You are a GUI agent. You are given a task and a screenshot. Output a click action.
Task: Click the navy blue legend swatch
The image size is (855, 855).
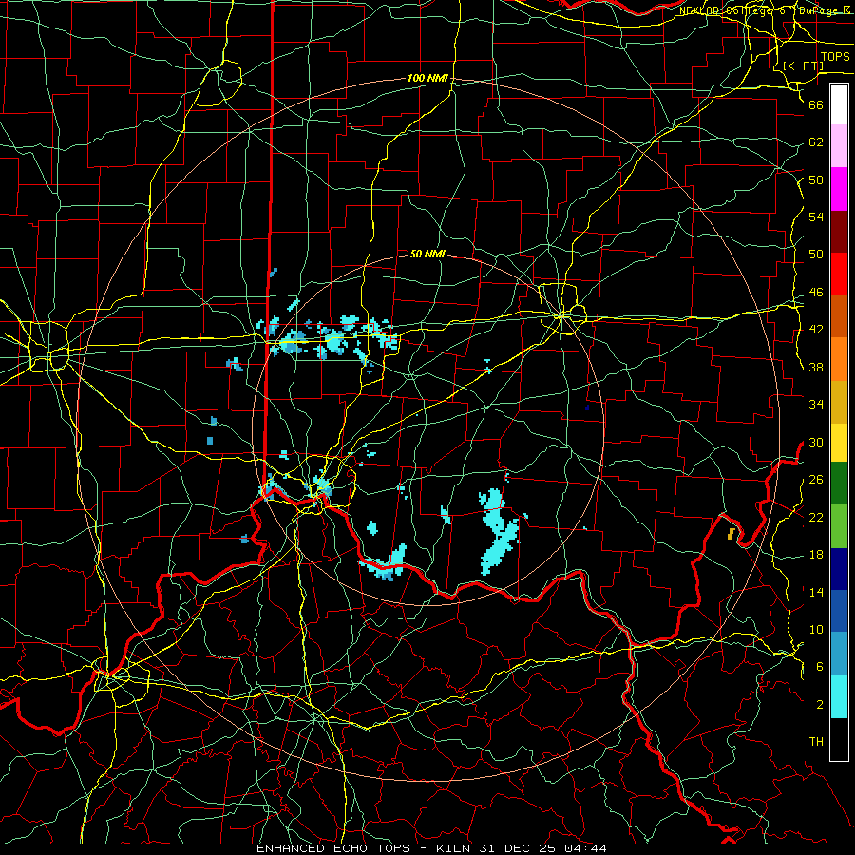tap(839, 569)
